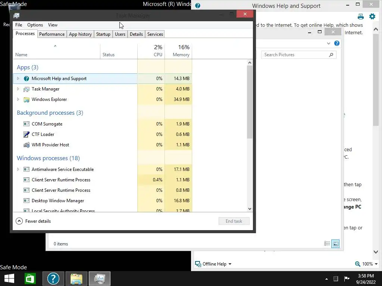The image size is (382, 286).
Task: Click the print icon in Help and Support
Action: [361, 16]
